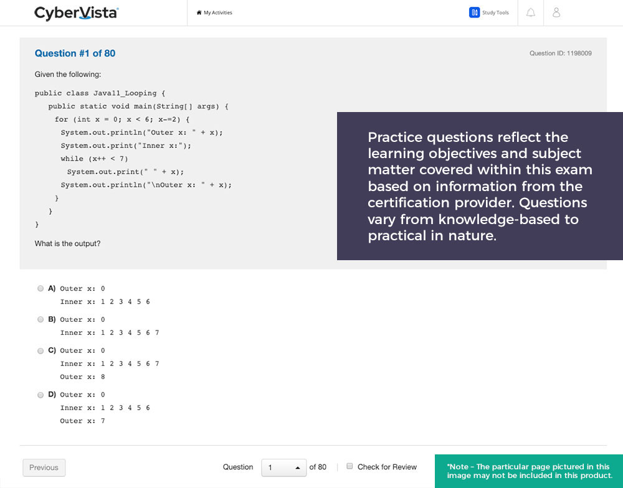Click the Question ID 1198009 text
This screenshot has height=488, width=623.
[x=560, y=54]
